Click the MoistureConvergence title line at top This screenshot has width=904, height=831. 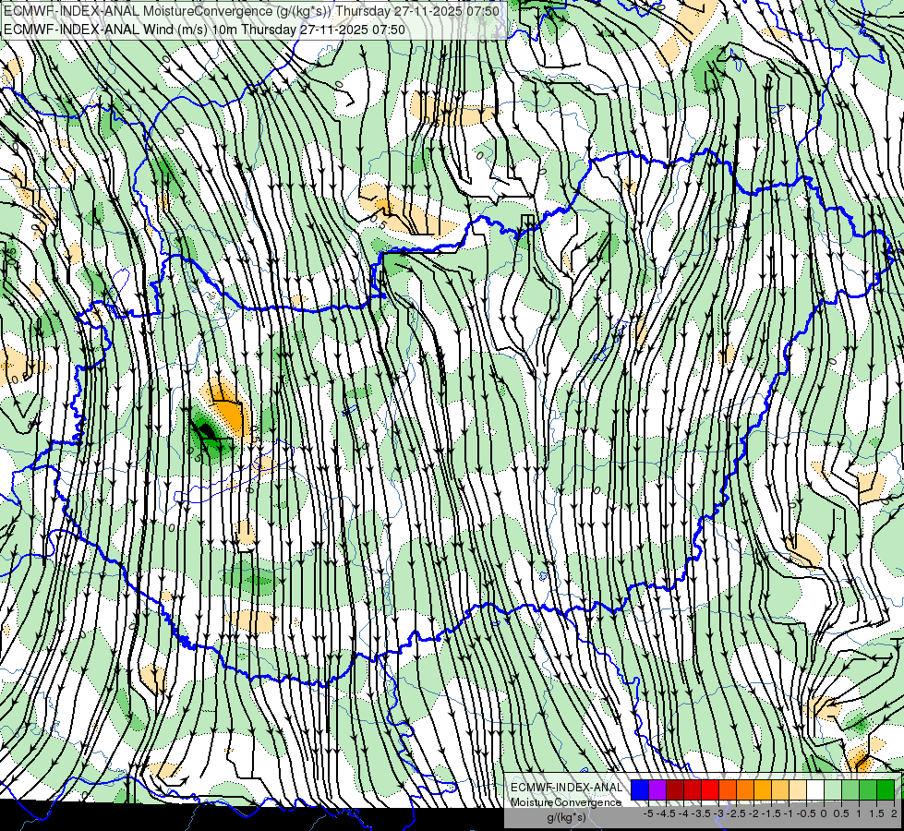click(x=251, y=10)
